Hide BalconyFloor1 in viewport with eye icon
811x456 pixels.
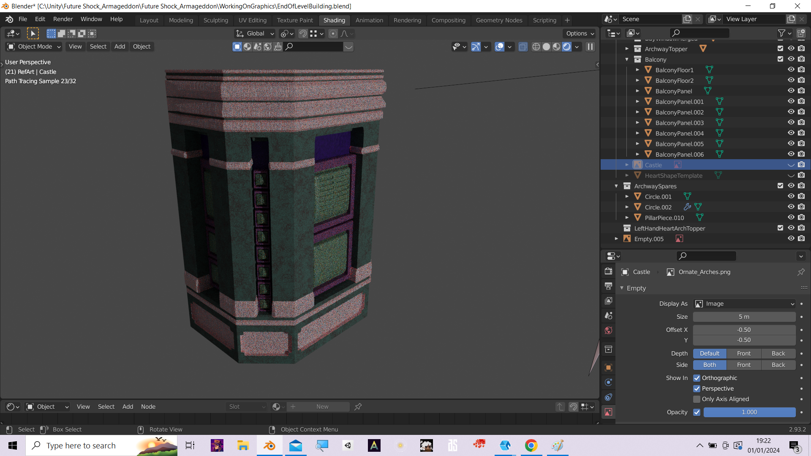tap(791, 70)
